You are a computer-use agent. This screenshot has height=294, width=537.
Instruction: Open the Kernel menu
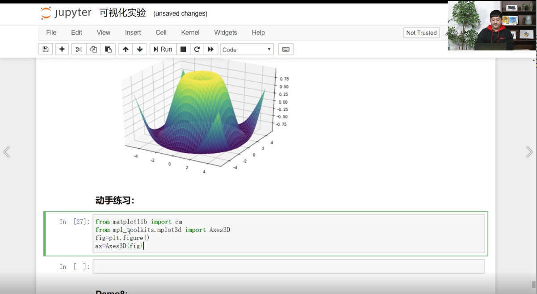(190, 33)
